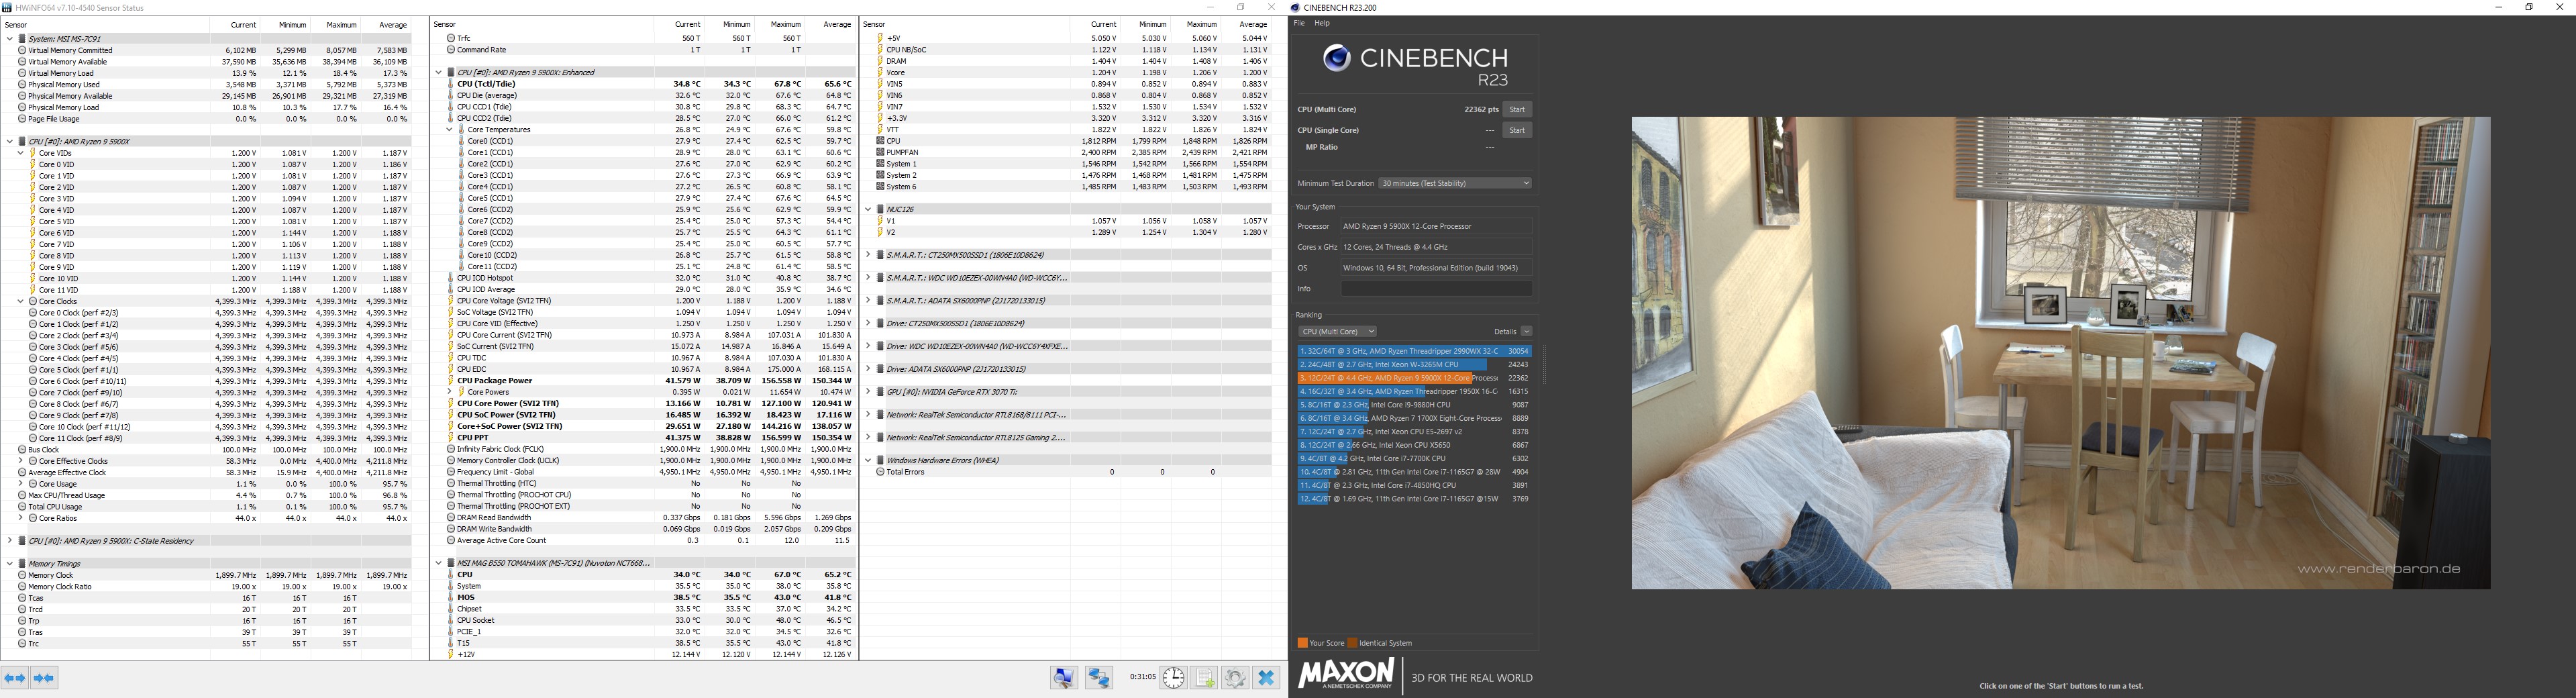
Task: Select the Thermal Throttling (HTC) row
Action: coord(650,484)
